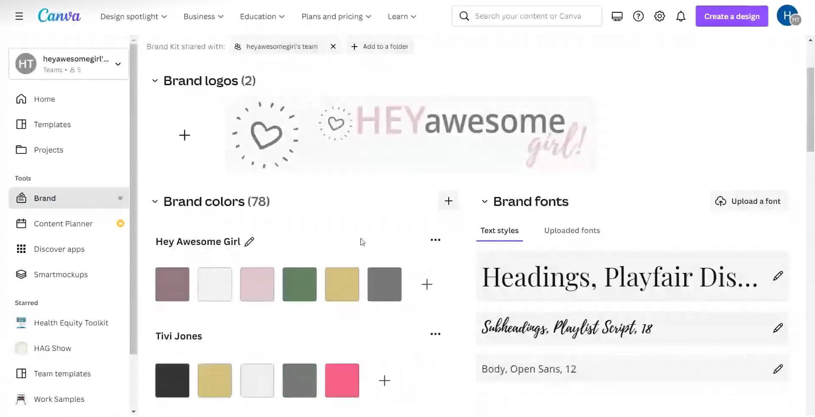Add a new brand color palette

449,201
